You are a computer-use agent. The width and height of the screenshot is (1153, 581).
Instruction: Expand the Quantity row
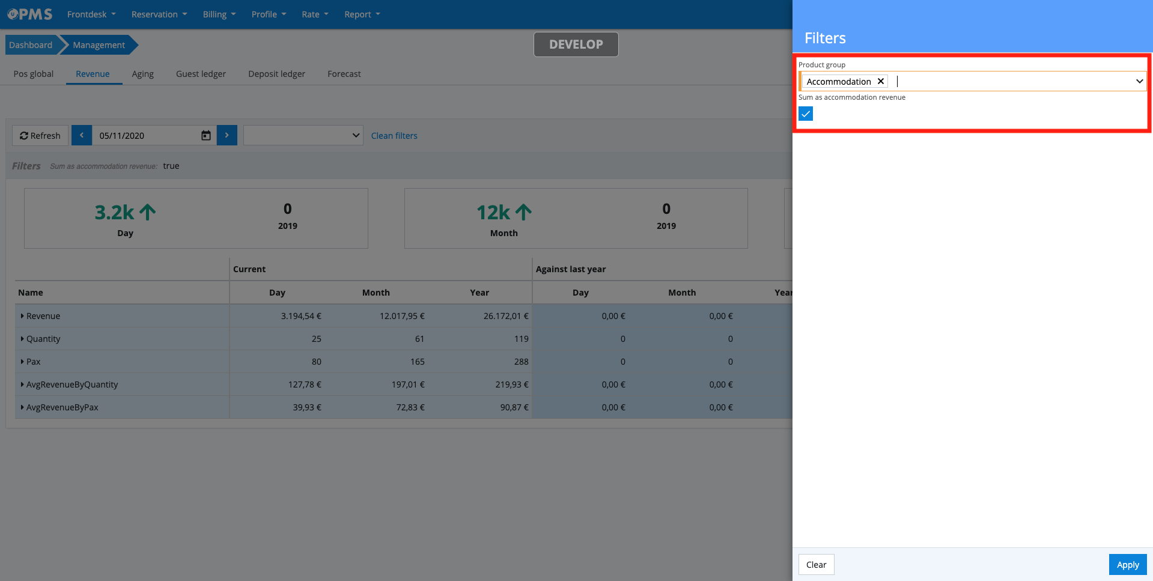pyautogui.click(x=22, y=339)
